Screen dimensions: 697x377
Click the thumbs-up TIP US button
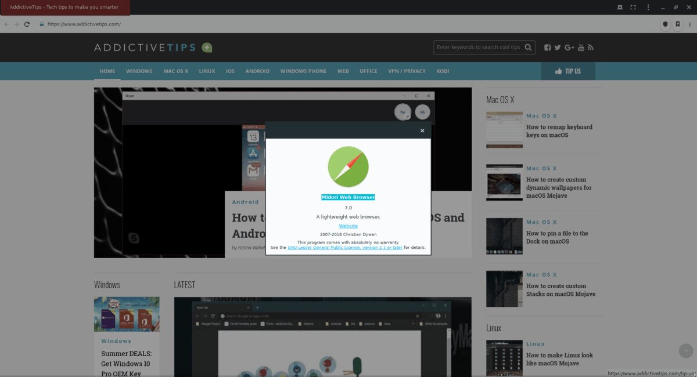tap(568, 71)
